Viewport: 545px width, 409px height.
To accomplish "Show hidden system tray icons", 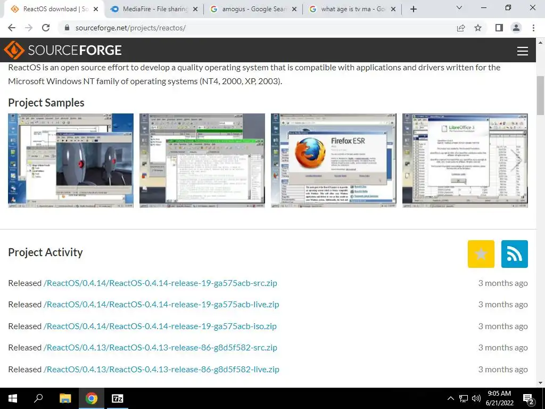I will tap(450, 398).
